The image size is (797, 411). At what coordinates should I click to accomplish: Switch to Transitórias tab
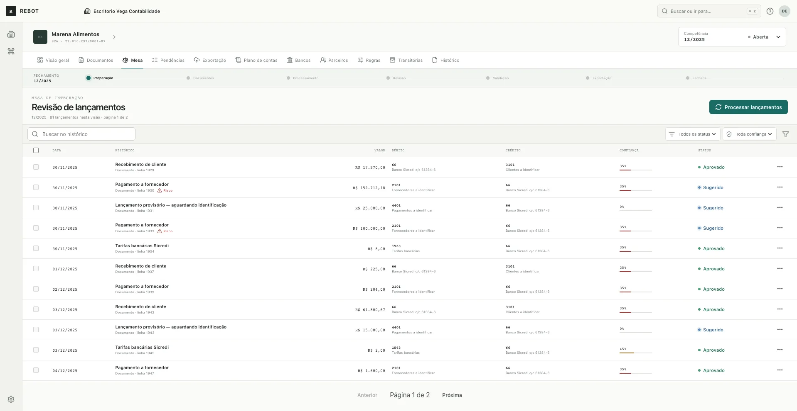point(406,60)
